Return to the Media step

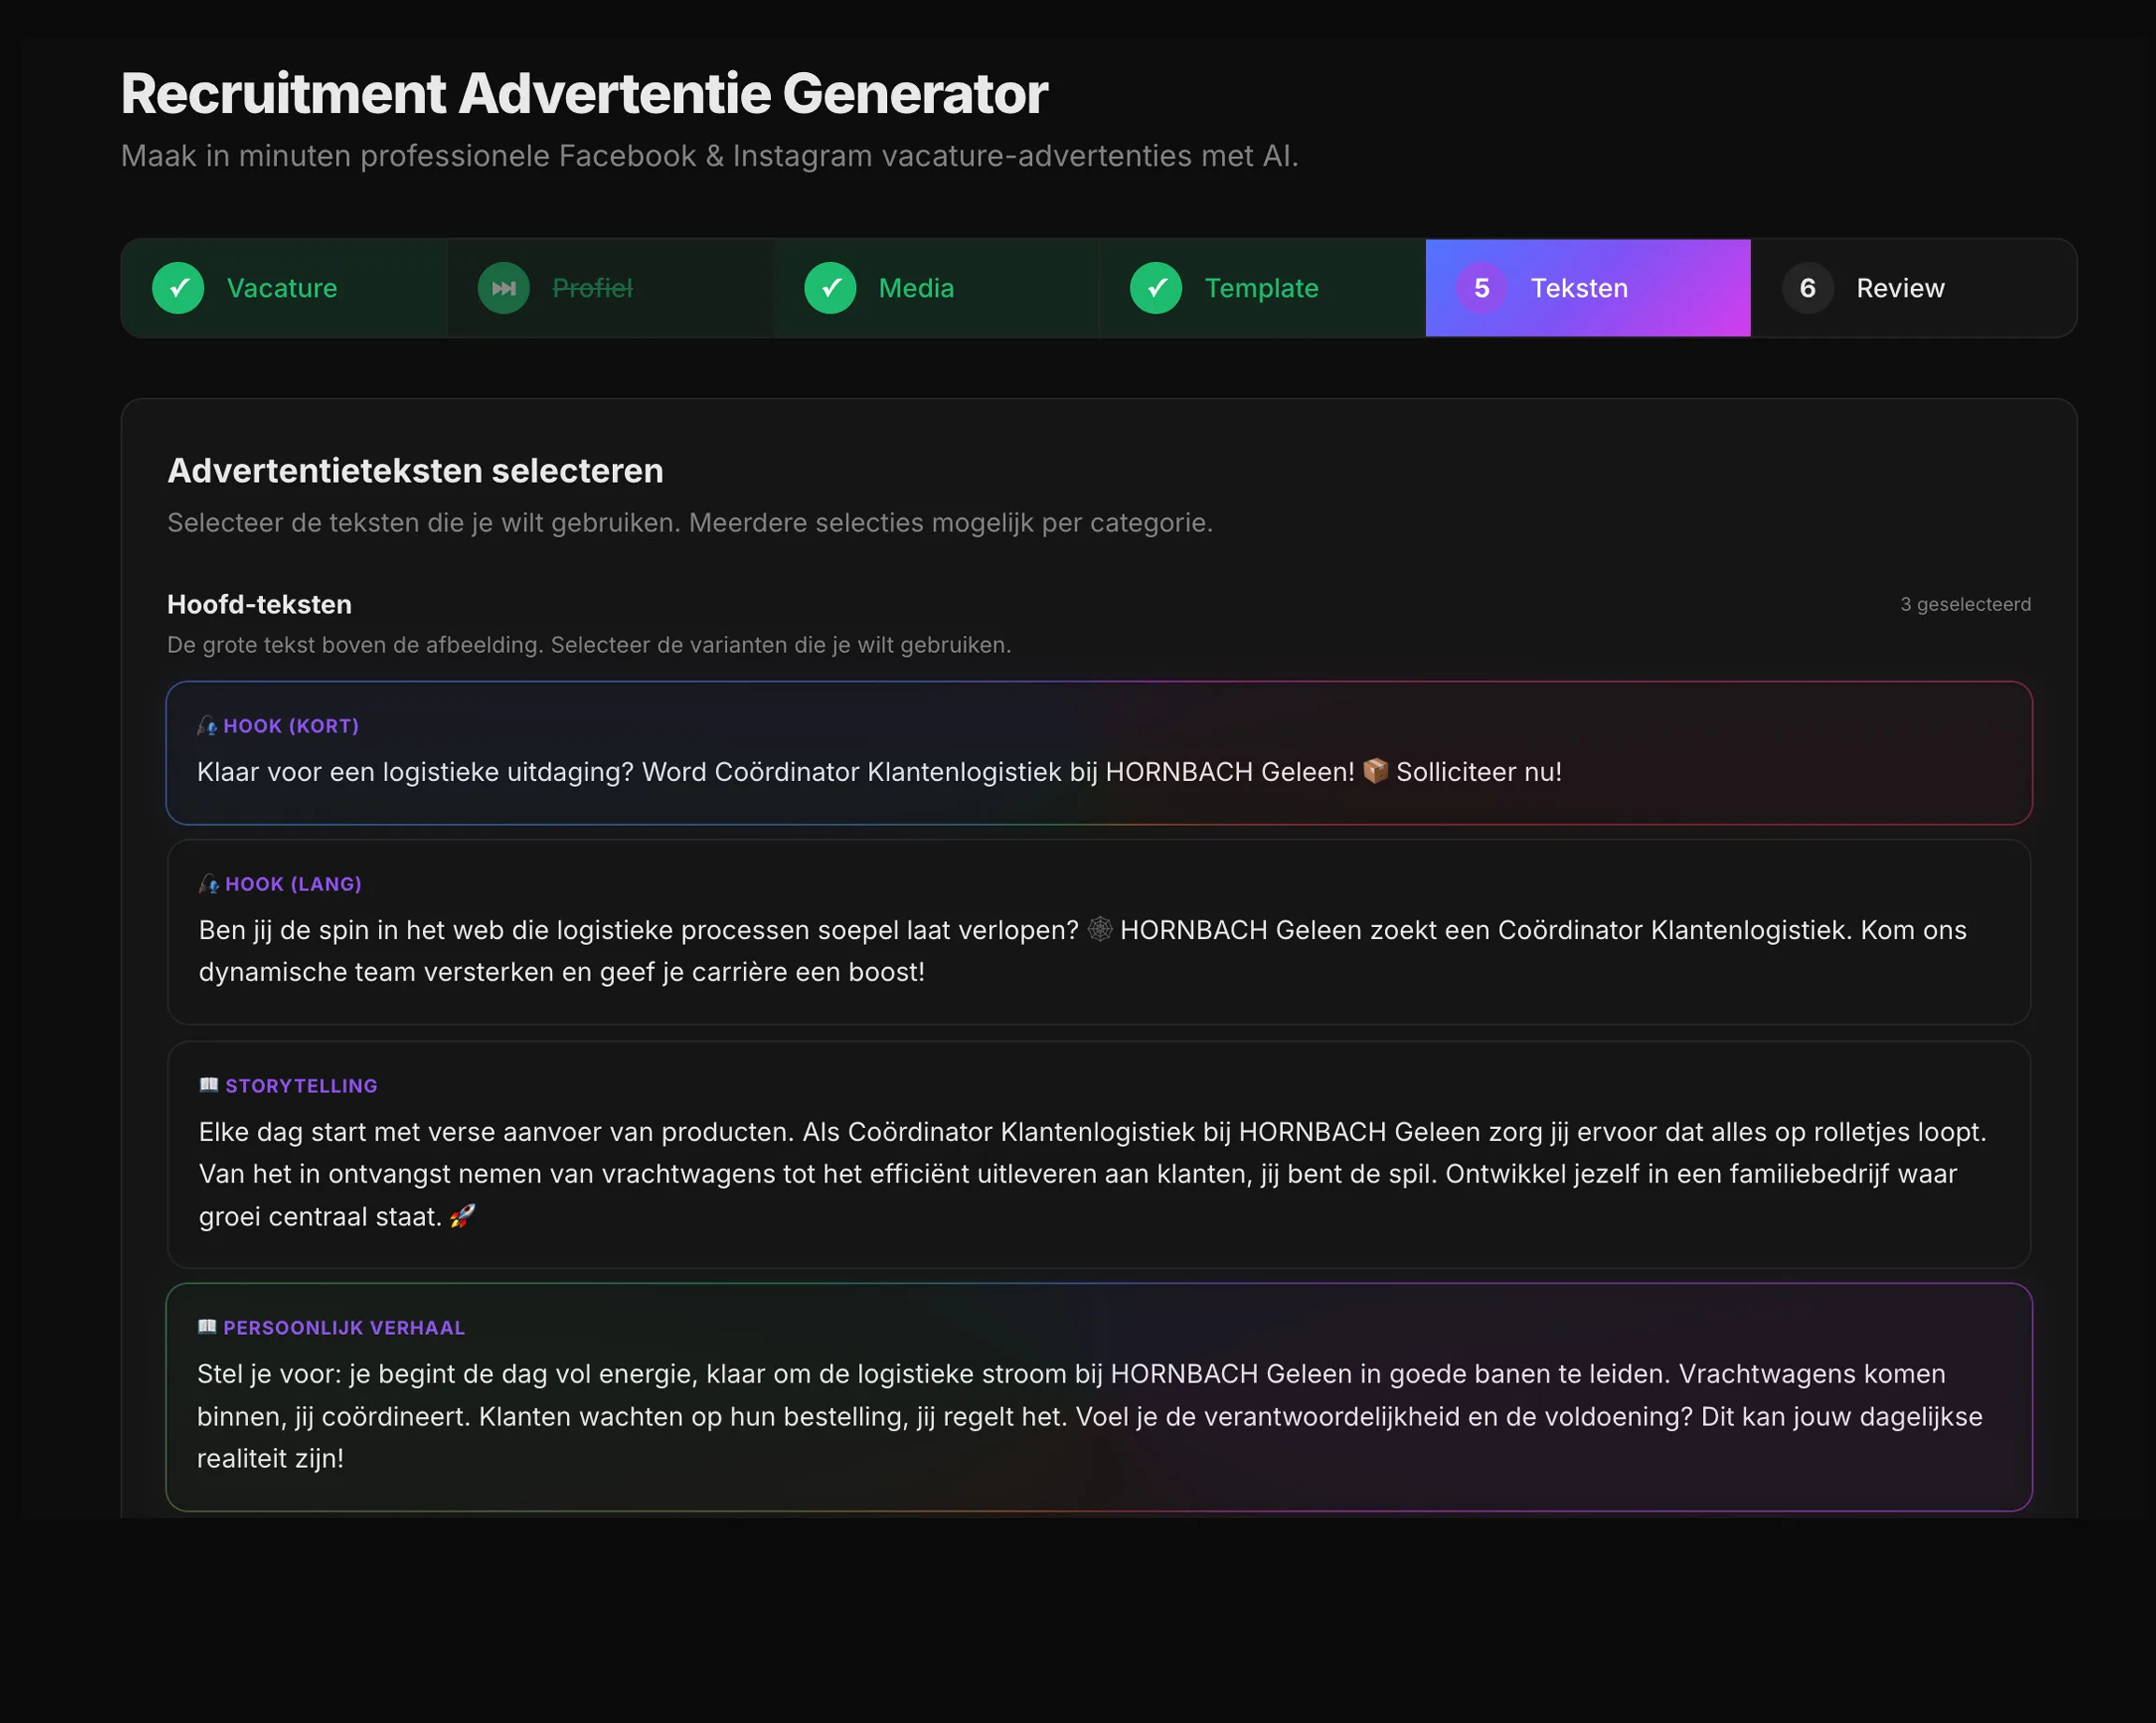tap(936, 288)
